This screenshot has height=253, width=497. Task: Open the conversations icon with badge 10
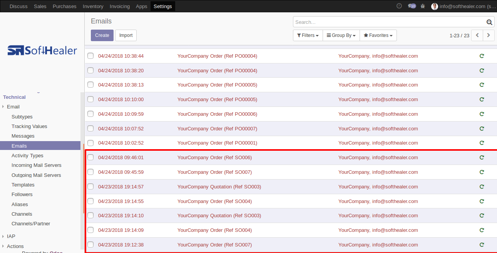point(412,6)
